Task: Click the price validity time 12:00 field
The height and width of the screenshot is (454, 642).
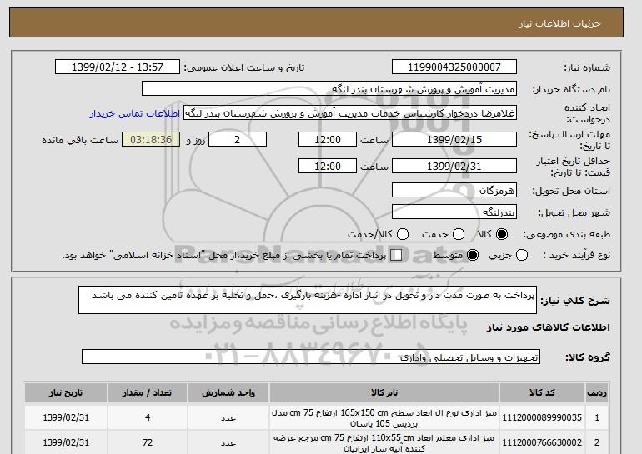Action: [x=328, y=166]
